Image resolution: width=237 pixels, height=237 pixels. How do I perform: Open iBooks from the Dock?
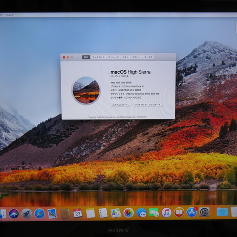(x=179, y=212)
